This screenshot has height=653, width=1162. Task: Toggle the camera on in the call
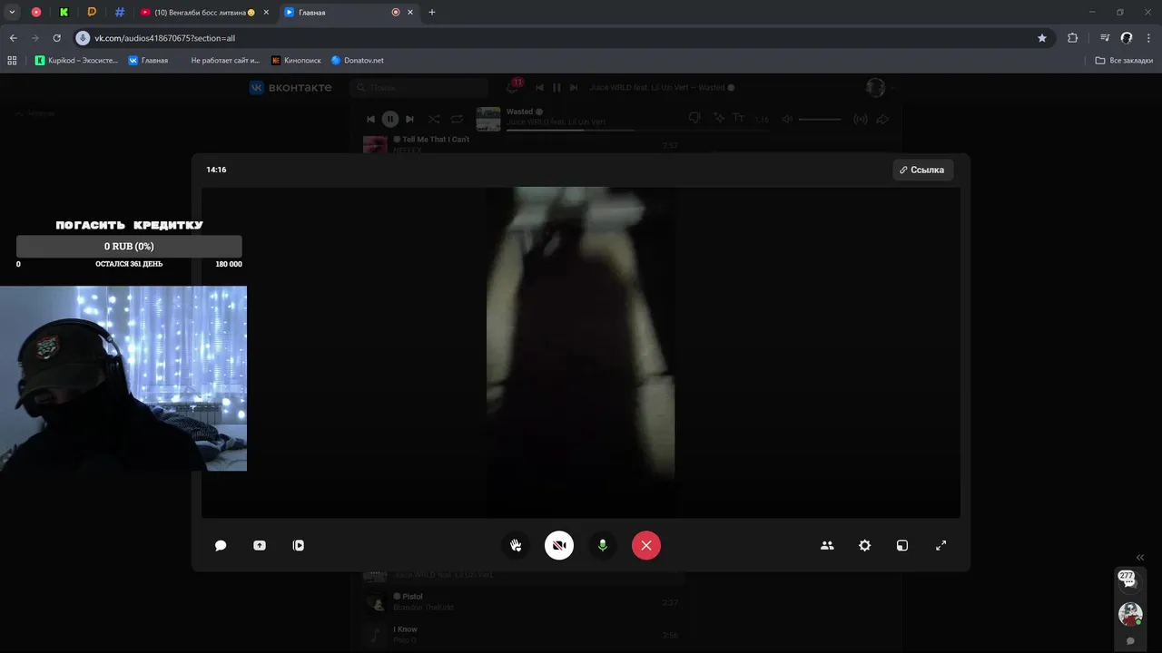tap(559, 545)
